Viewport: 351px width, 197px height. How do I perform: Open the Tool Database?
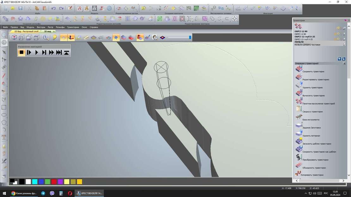pyautogui.click(x=299, y=117)
